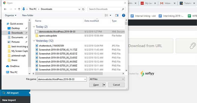
Task: Click the search magnifier icon
Action: (x=123, y=9)
